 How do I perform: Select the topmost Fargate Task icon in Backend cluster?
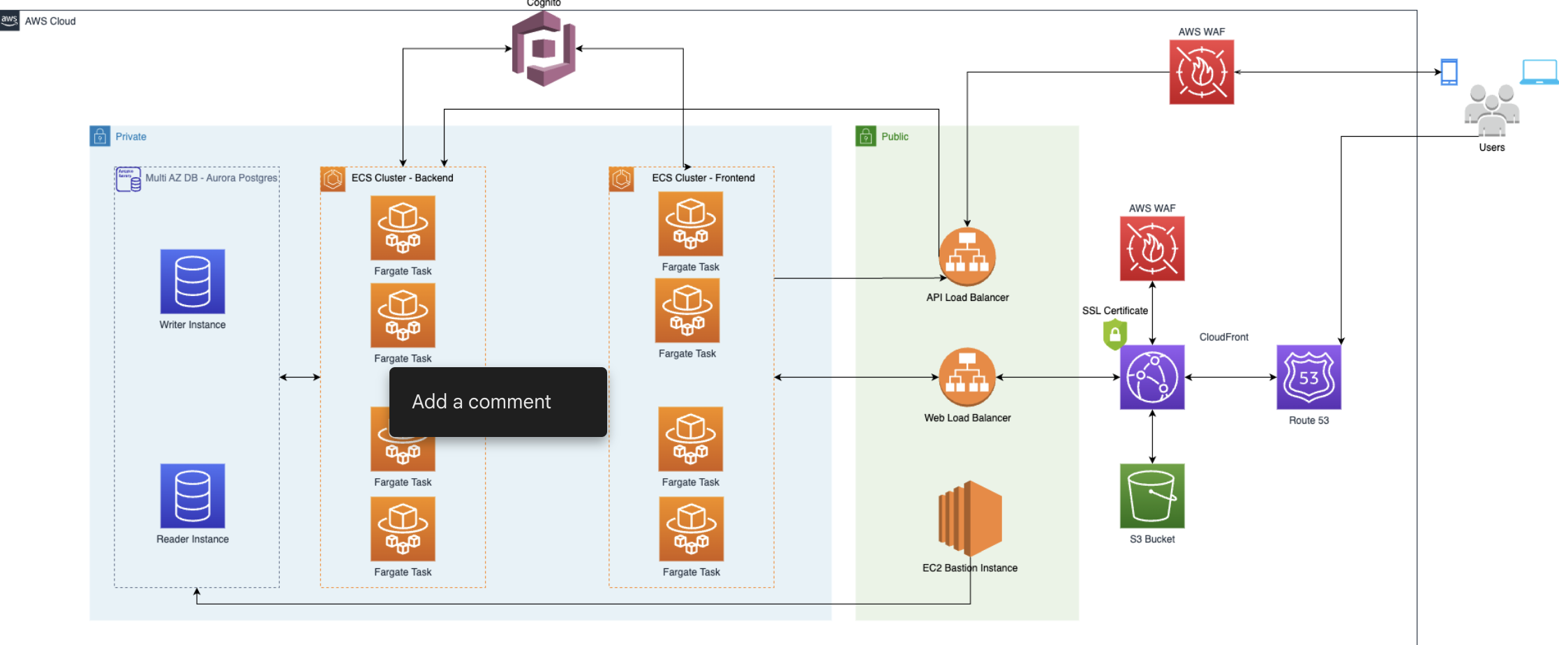403,228
